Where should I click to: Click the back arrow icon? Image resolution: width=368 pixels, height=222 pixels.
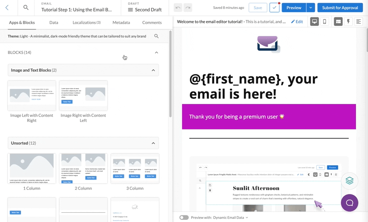tap(7, 8)
